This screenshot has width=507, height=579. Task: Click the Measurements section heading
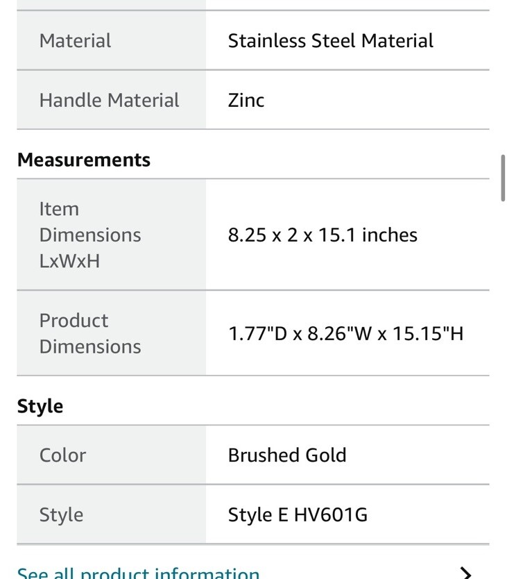tap(84, 160)
